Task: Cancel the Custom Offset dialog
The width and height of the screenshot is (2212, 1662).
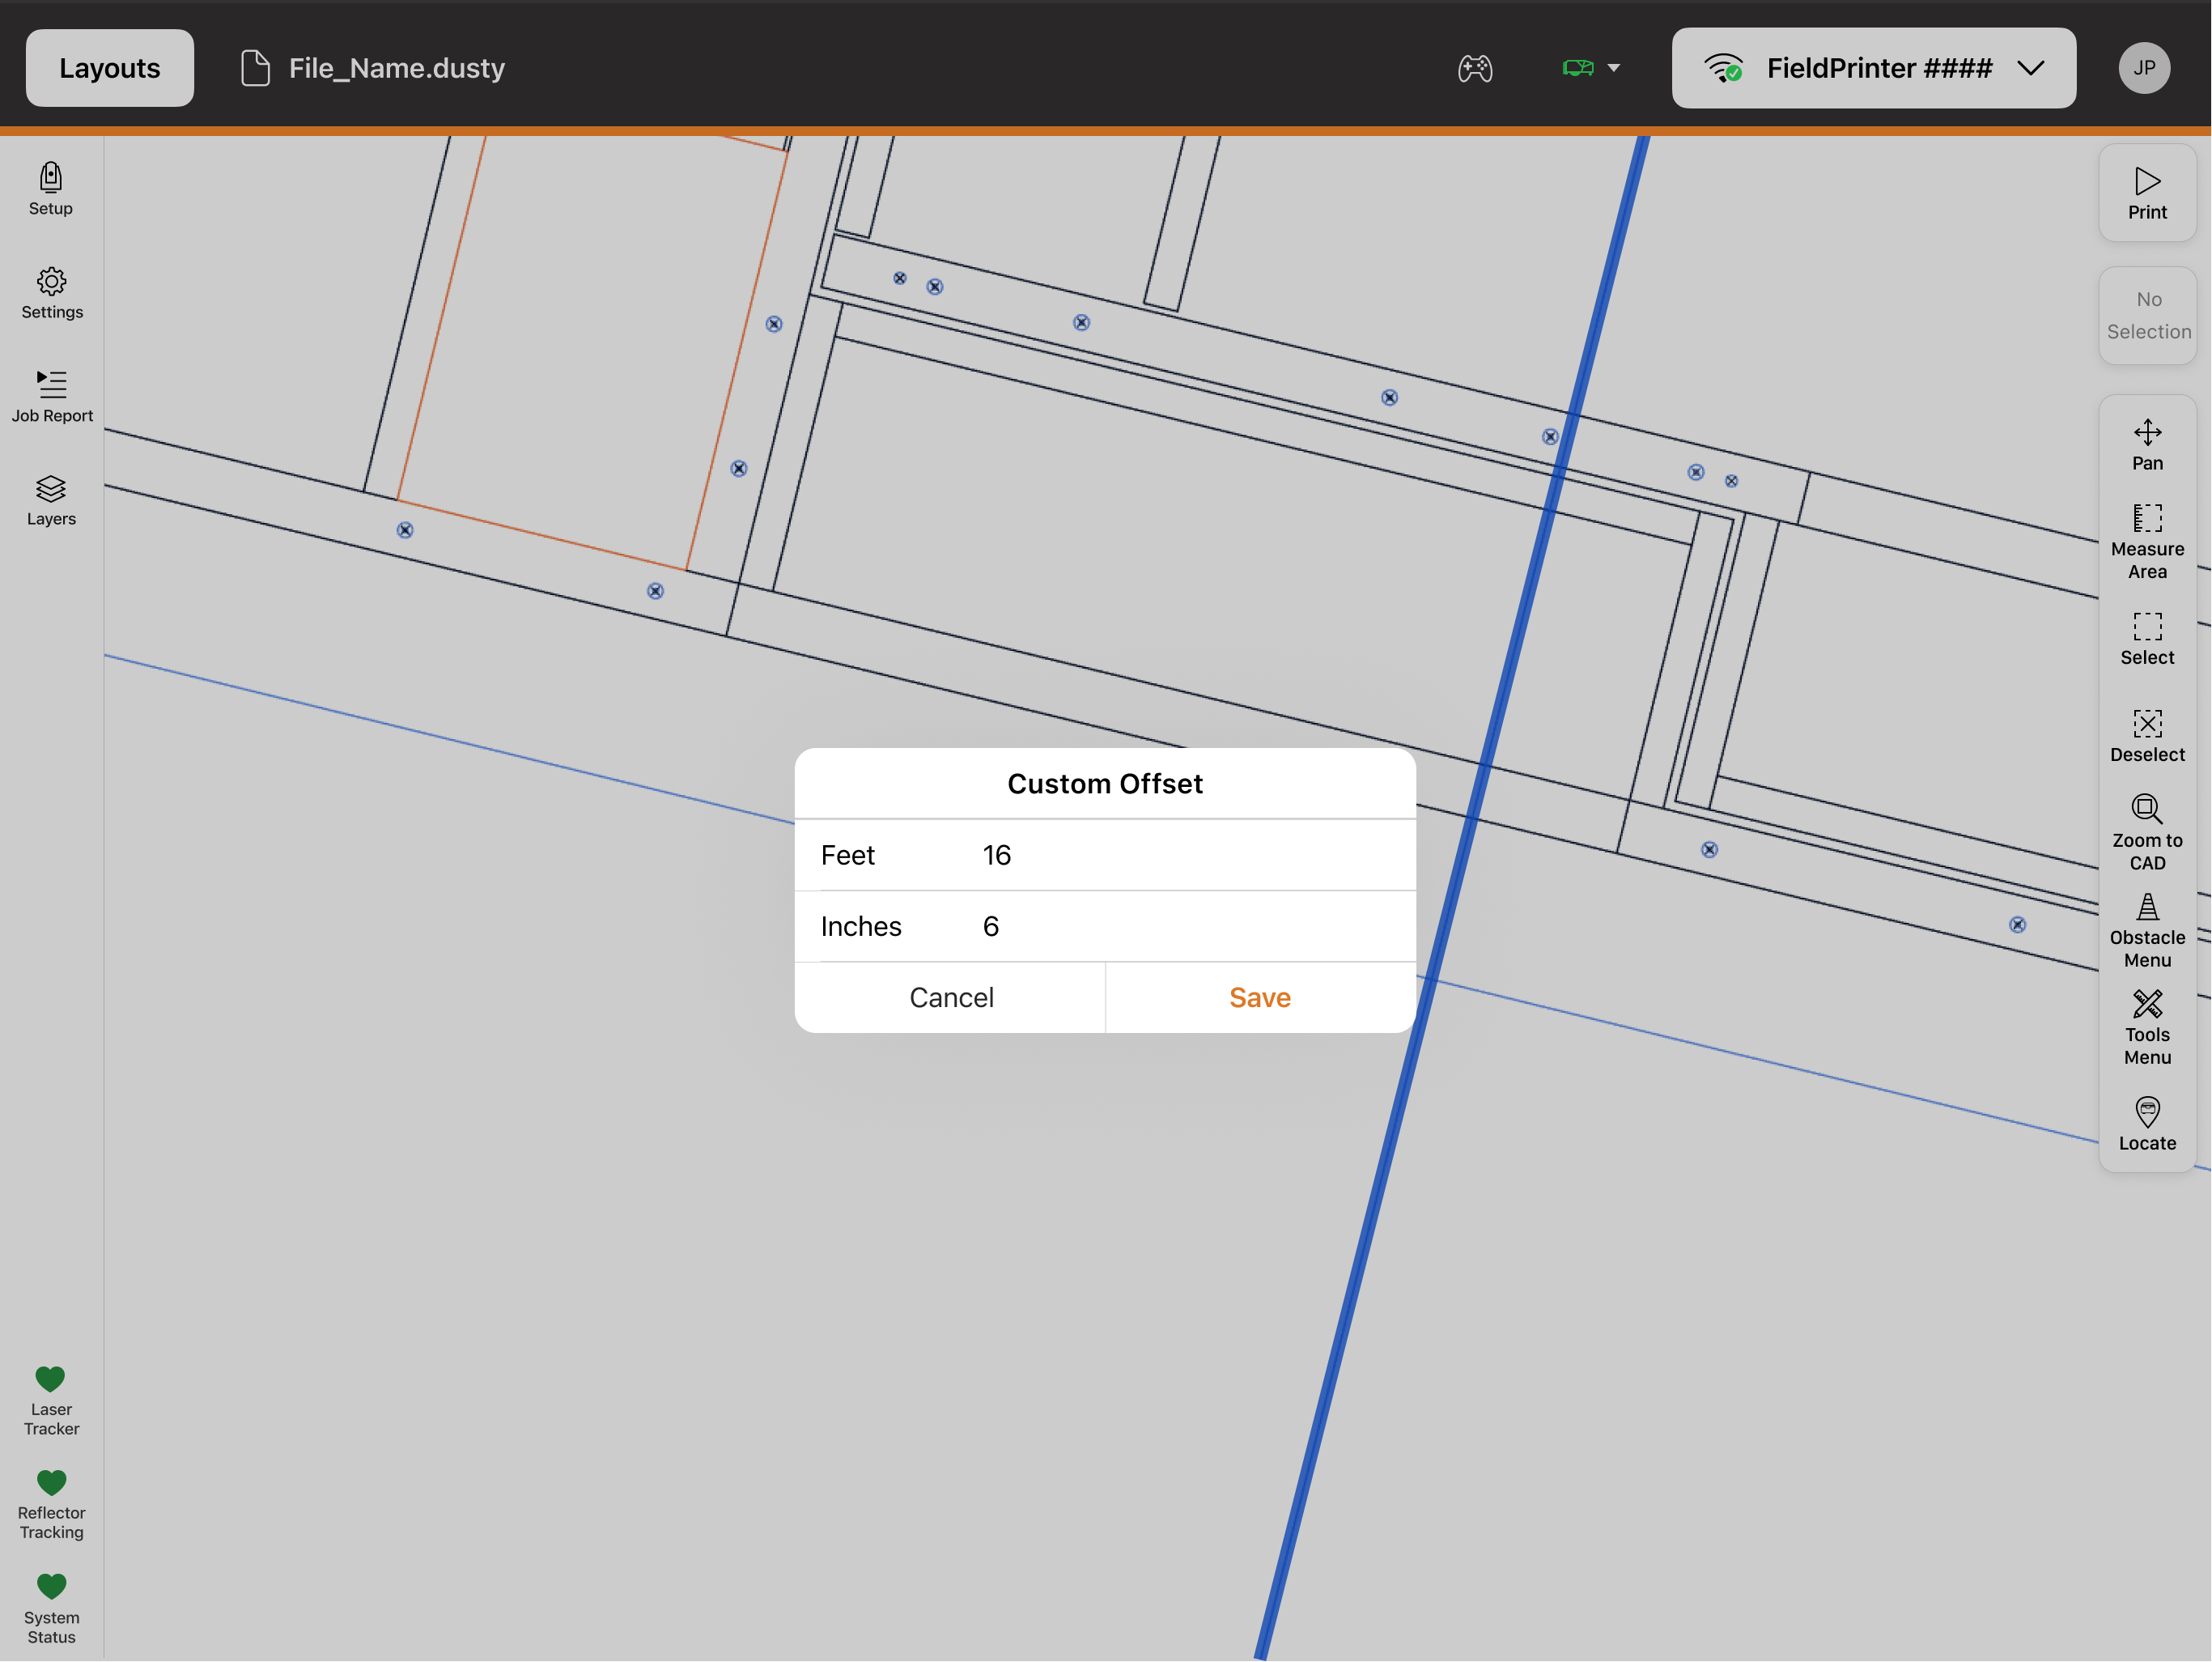Action: click(950, 997)
